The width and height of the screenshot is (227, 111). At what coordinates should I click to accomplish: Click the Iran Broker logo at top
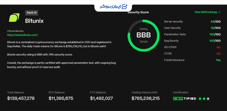pyautogui.click(x=113, y=7)
